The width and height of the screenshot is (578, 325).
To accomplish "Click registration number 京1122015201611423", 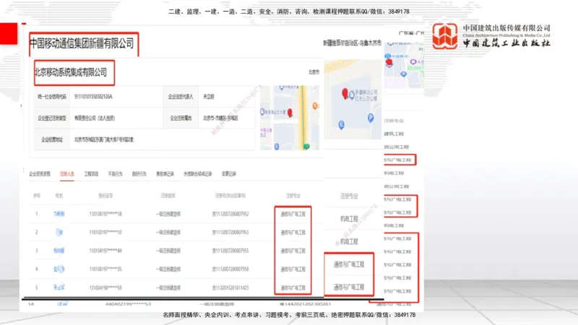I will coord(230,287).
